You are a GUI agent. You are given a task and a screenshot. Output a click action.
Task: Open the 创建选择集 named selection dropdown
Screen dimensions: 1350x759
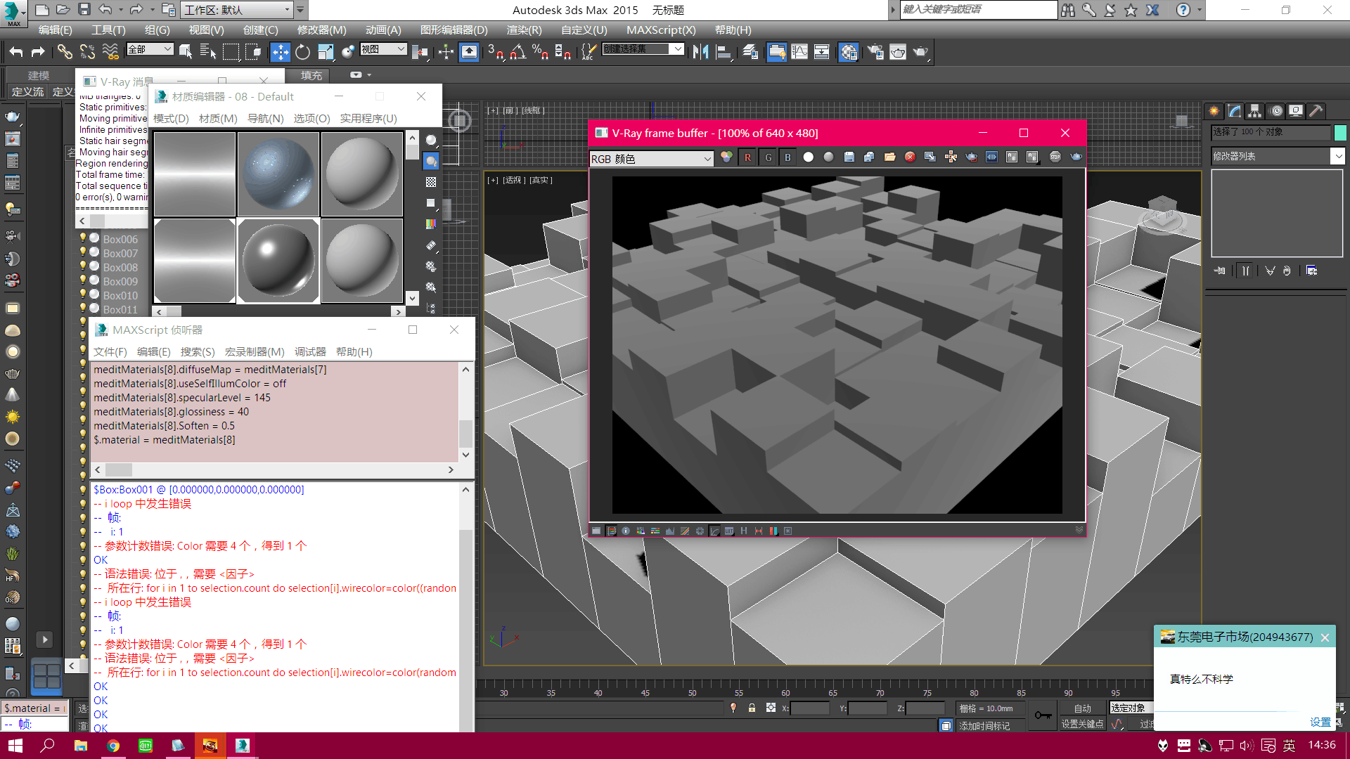pos(643,49)
